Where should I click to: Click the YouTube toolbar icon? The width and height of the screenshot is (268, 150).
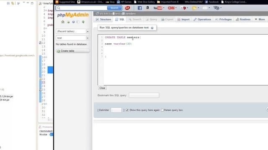pyautogui.click(x=157, y=8)
